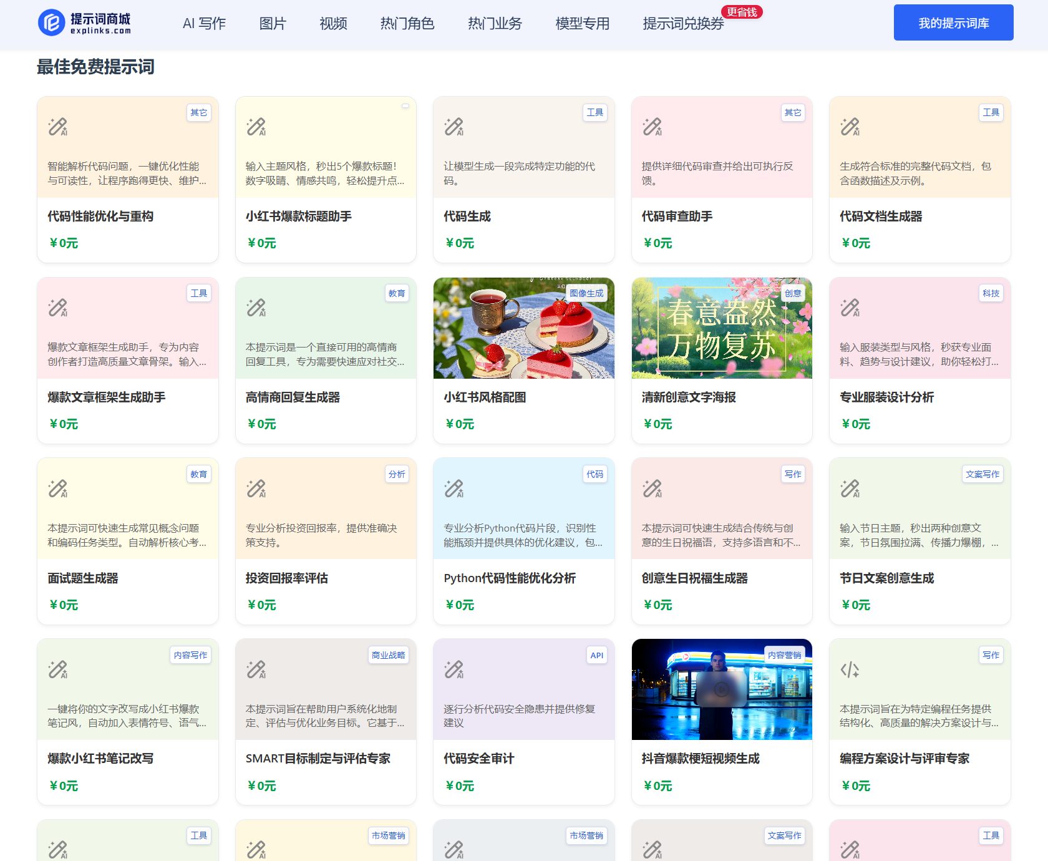Click the 我的提示词库 button
The image size is (1048, 861).
pos(953,22)
